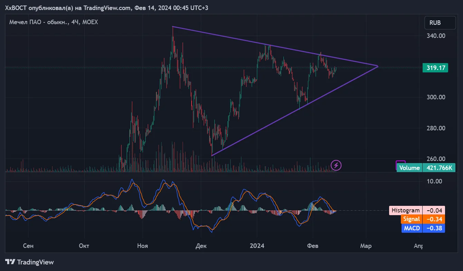The image size is (463, 271).
Task: Click the Мар time axis label
Action: 366,246
